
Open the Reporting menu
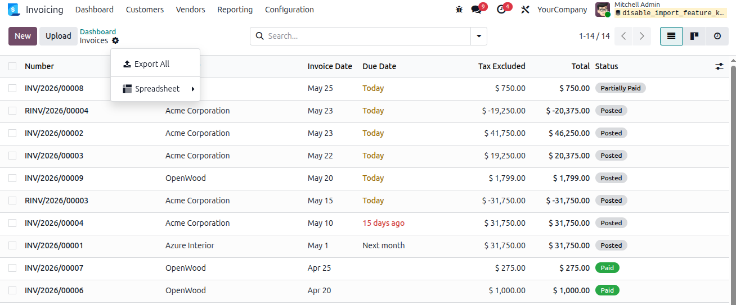pos(235,10)
